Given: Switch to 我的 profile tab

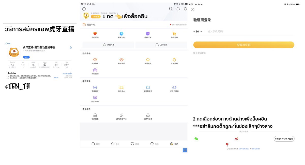Looking at the screenshot, I should click(174, 144).
